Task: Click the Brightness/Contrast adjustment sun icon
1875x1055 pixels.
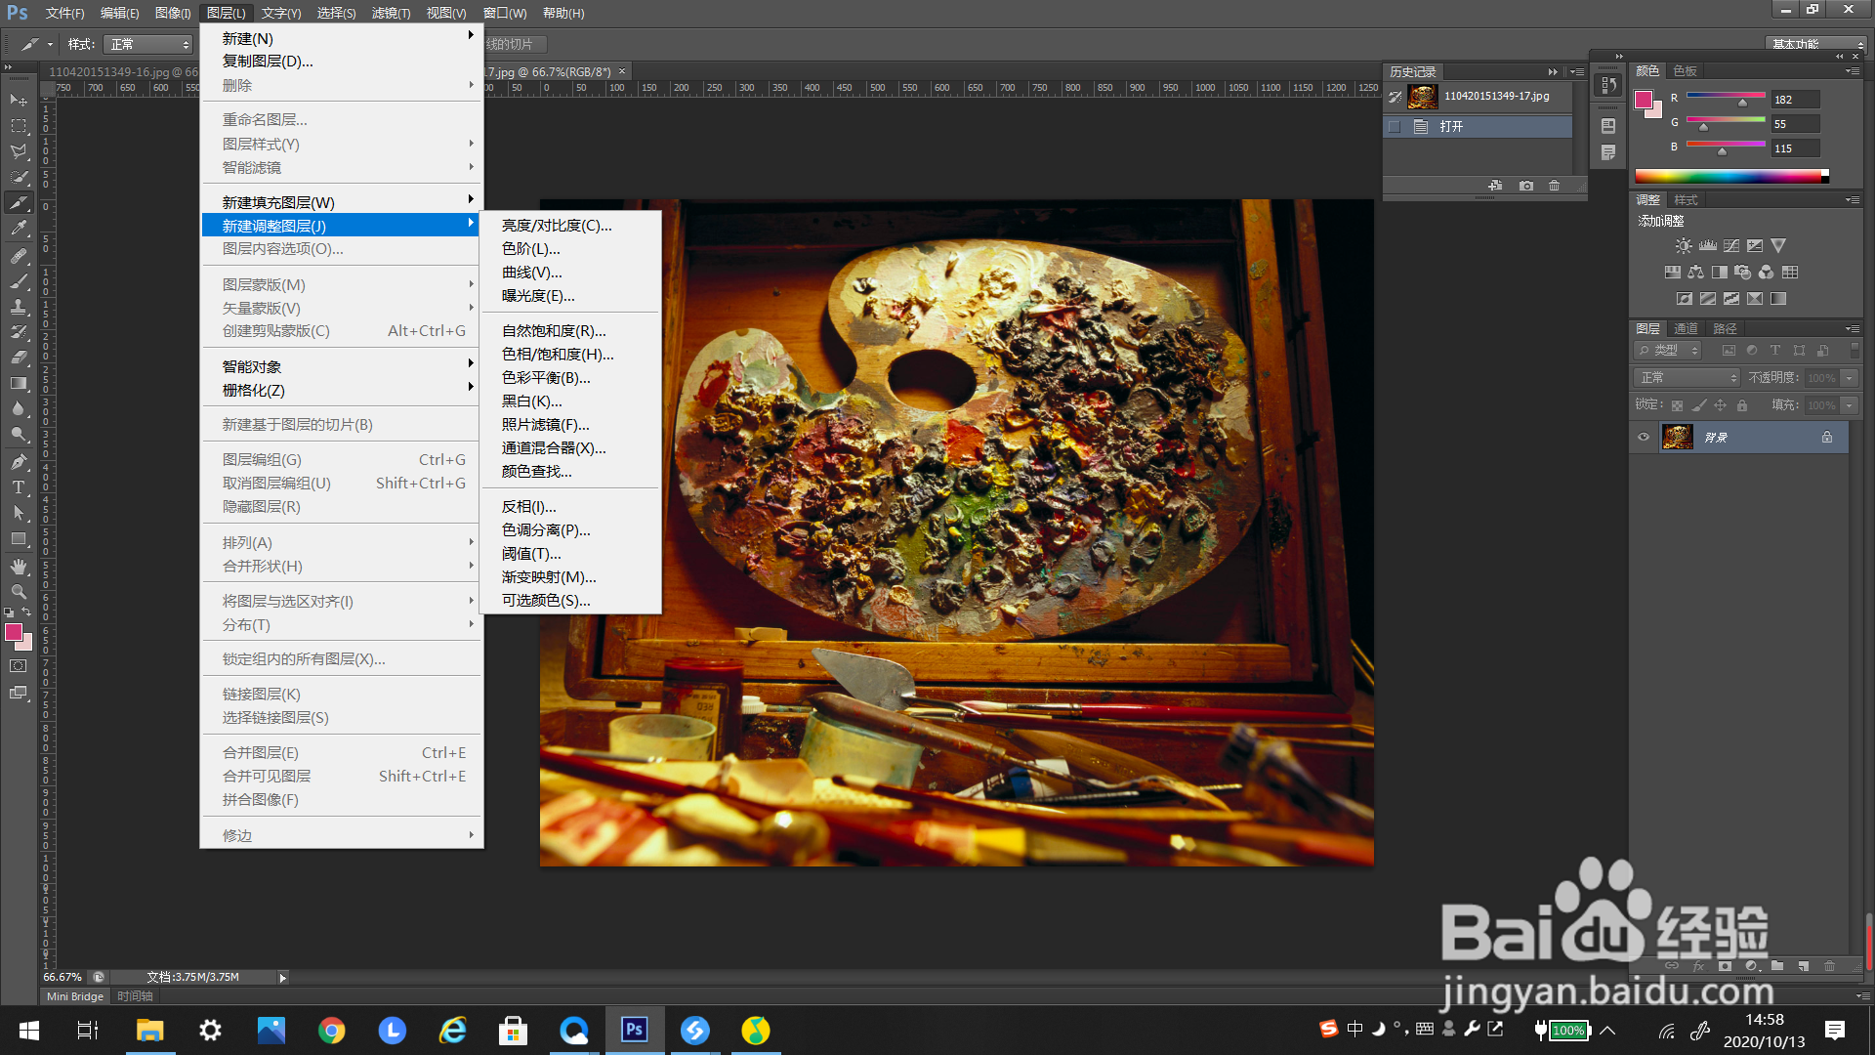Action: [1684, 246]
